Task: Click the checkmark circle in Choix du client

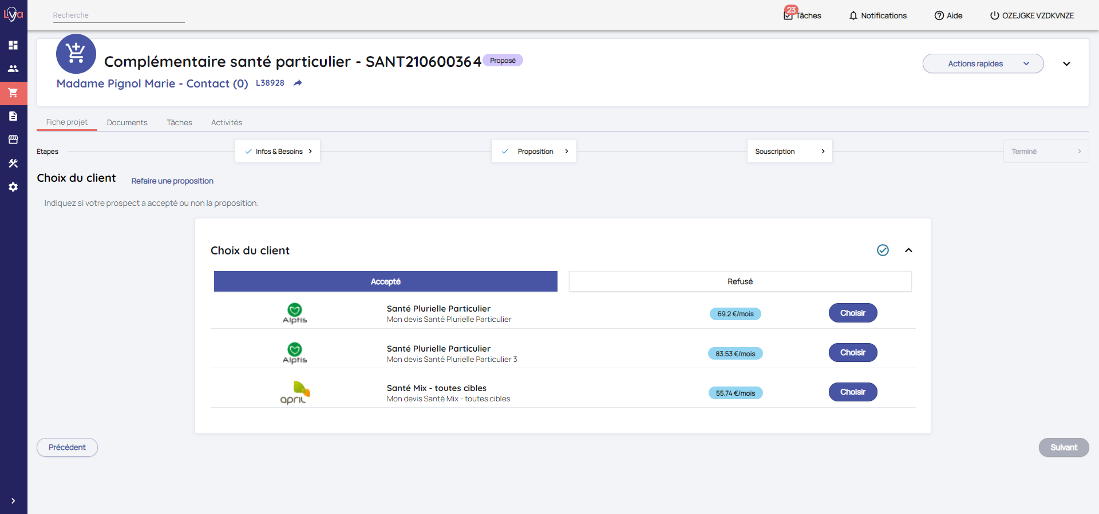Action: [x=883, y=250]
